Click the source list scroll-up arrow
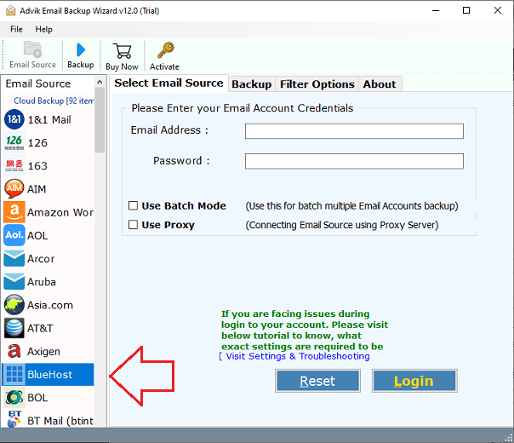The height and width of the screenshot is (443, 514). pyautogui.click(x=100, y=82)
